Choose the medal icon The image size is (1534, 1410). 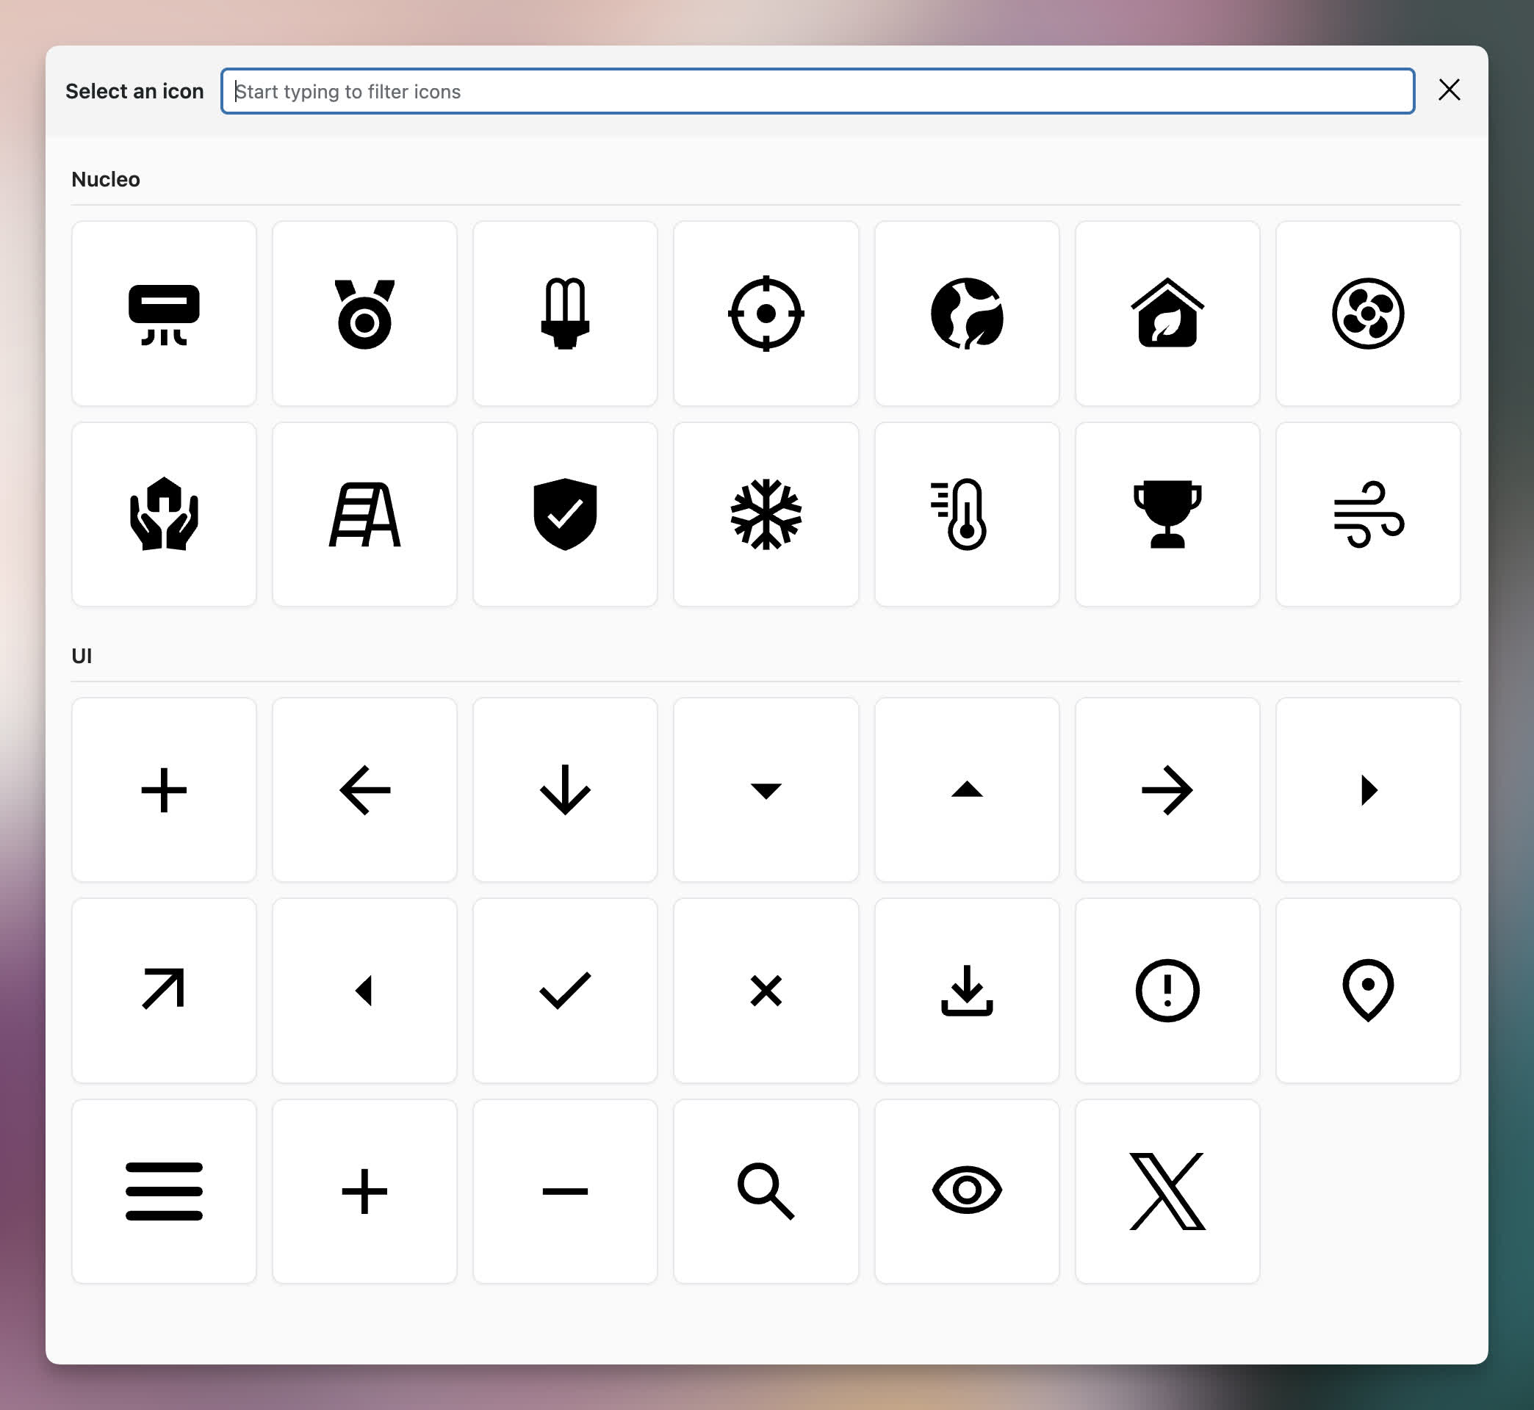click(365, 314)
